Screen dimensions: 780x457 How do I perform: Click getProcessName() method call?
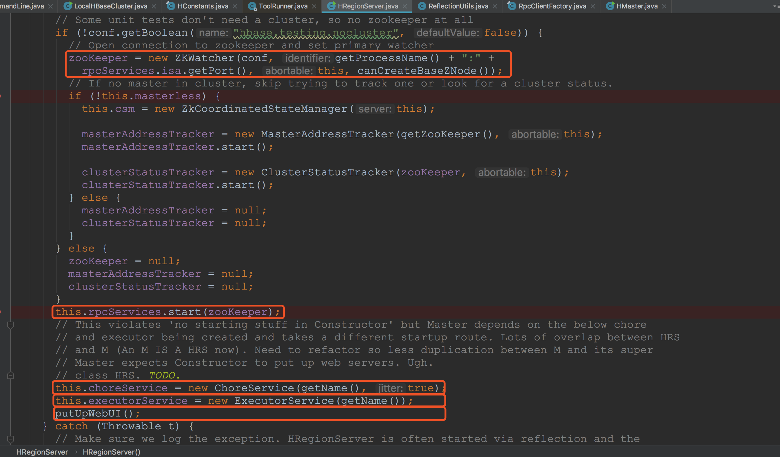tap(387, 58)
